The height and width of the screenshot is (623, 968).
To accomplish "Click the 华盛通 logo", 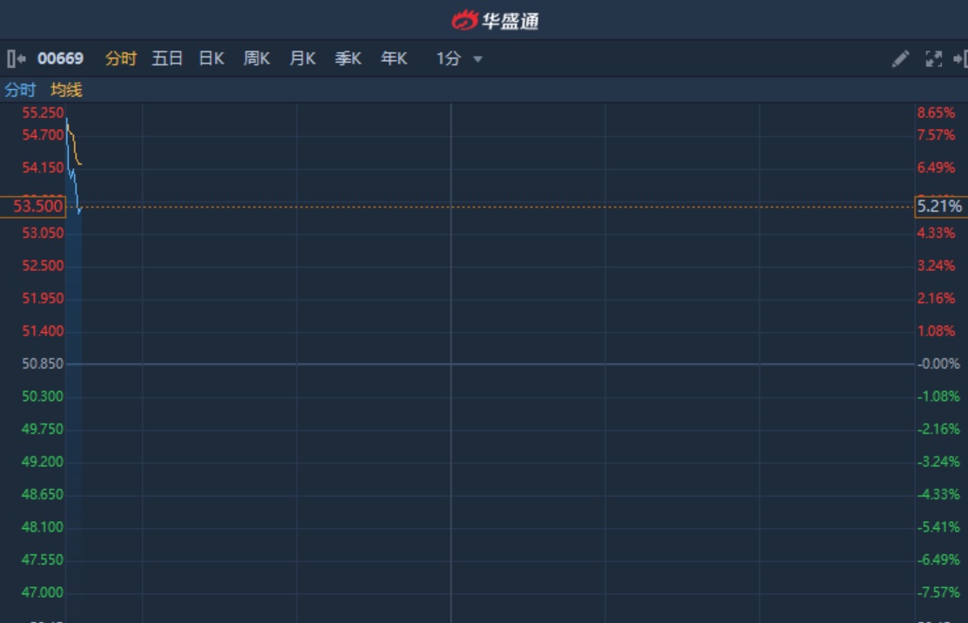I will (495, 20).
